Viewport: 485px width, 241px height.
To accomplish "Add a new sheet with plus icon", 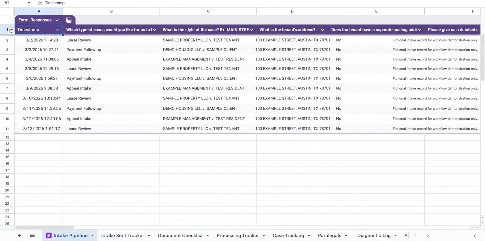I will pos(20,236).
